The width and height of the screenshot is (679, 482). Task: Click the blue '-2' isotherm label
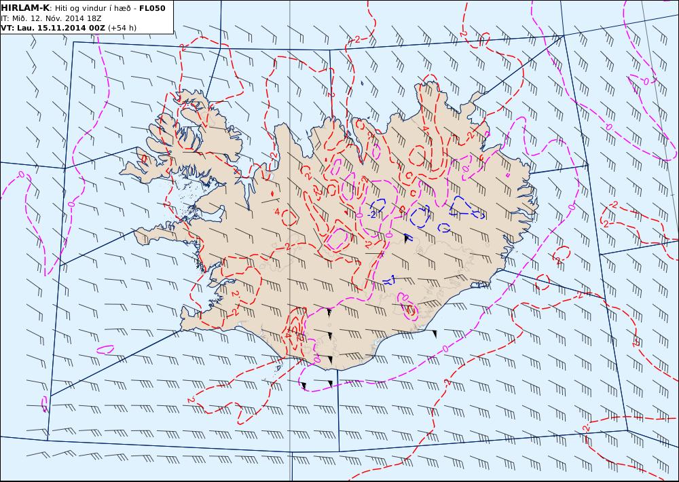click(x=371, y=215)
